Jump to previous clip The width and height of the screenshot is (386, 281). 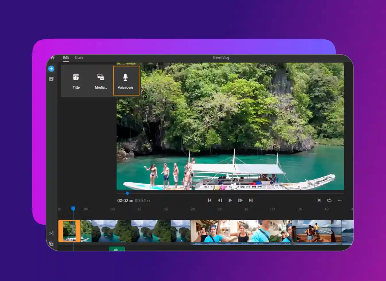(210, 200)
